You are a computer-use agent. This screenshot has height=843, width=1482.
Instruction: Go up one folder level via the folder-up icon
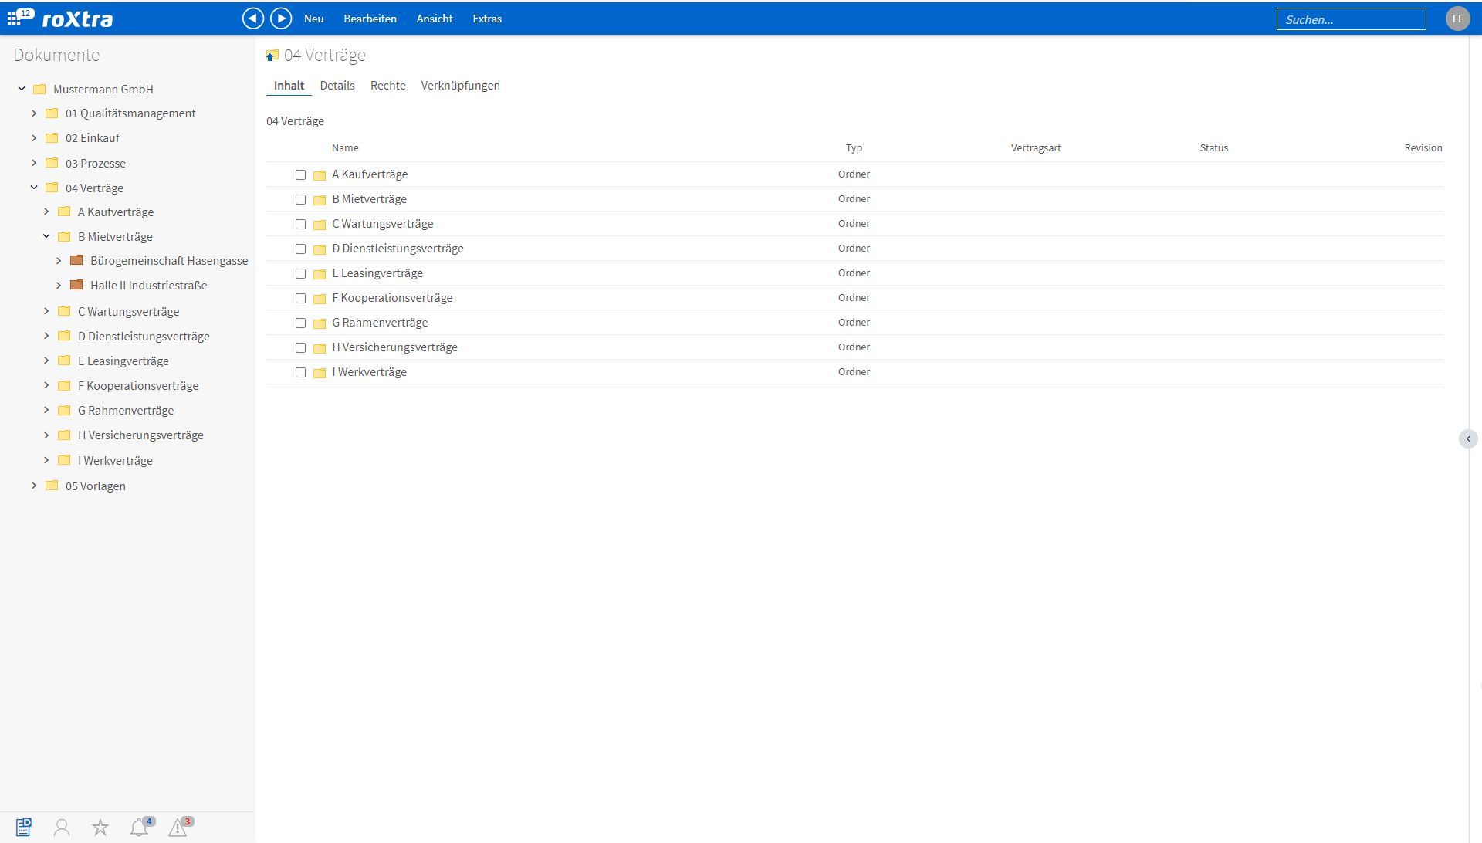click(272, 55)
